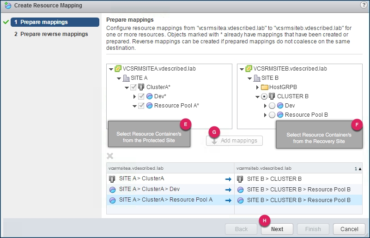This screenshot has width=370, height=238.
Task: Click the SITE B > CLUSTER B destination cell
Action: (298, 179)
